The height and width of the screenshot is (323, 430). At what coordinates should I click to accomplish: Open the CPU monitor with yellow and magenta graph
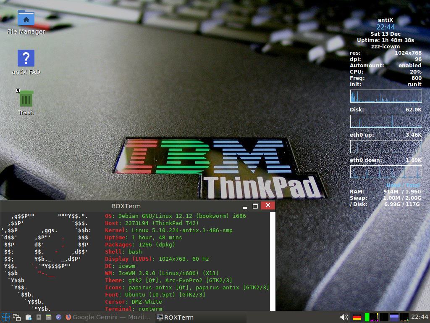coord(374,317)
